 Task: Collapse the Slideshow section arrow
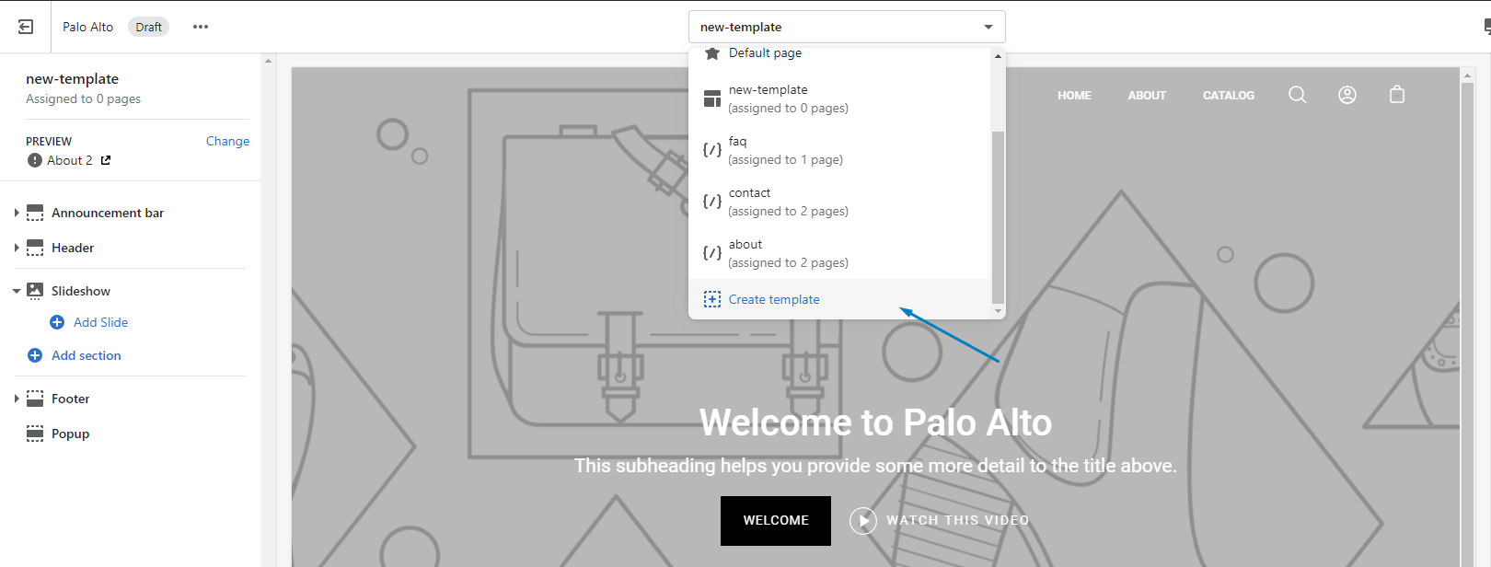pyautogui.click(x=17, y=291)
